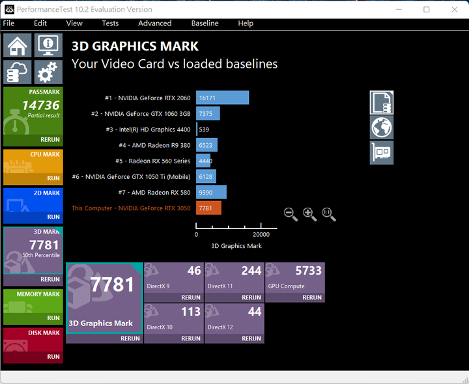The image size is (469, 384).
Task: Reset chart zoom with 1:1 magnifier
Action: [329, 214]
